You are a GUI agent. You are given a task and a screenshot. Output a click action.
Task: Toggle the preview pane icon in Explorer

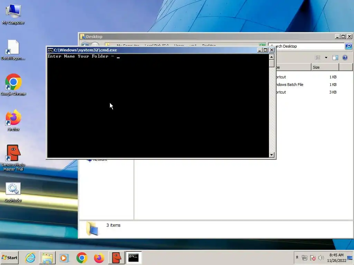coord(335,58)
